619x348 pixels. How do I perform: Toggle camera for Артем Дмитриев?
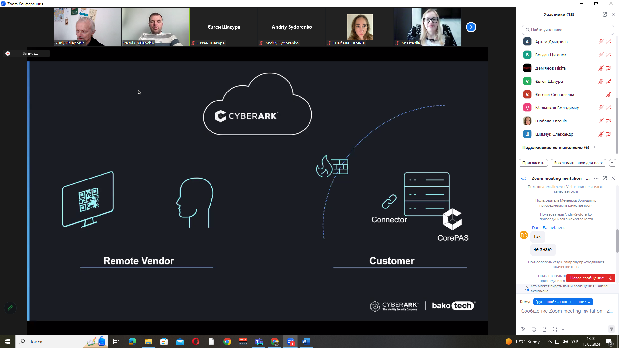(x=609, y=42)
